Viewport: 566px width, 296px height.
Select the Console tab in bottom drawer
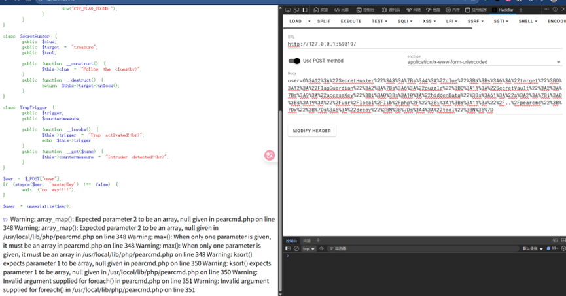291,241
